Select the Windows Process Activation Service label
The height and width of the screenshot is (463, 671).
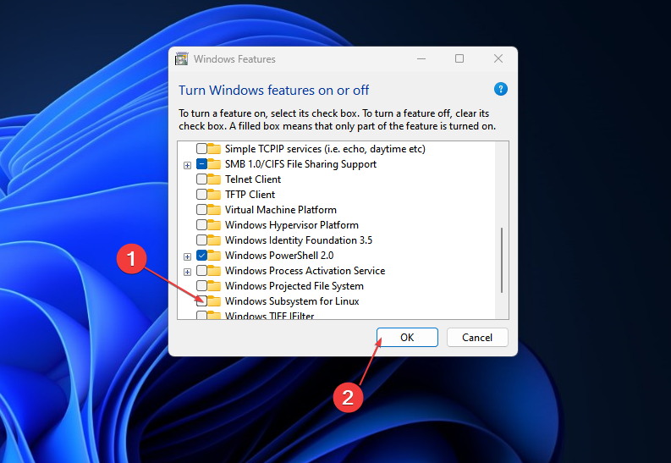pyautogui.click(x=305, y=271)
